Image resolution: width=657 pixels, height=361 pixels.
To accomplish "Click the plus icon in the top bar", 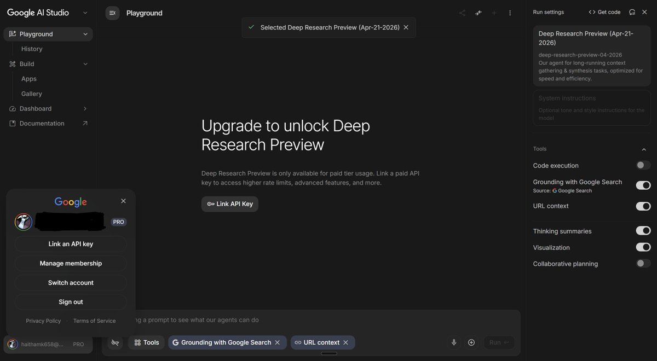I will point(494,13).
